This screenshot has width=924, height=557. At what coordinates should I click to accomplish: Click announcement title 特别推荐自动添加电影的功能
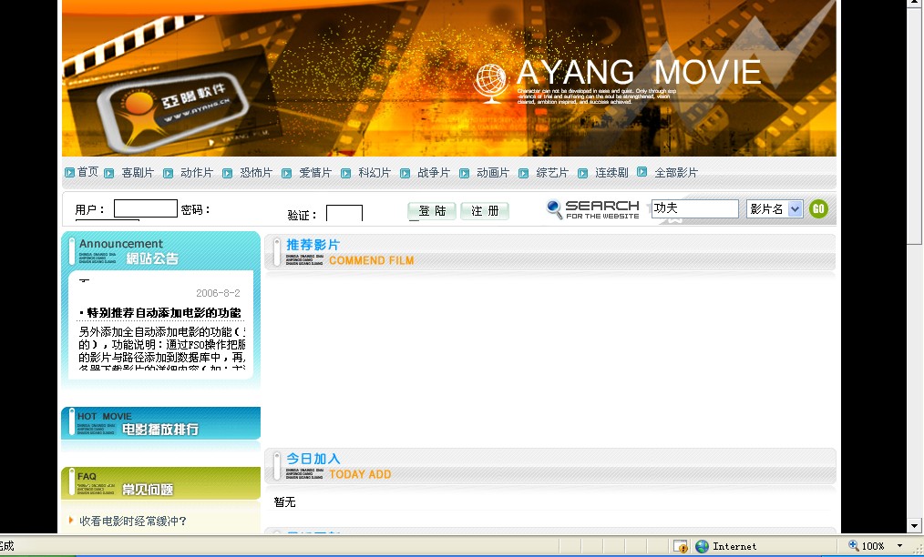164,313
